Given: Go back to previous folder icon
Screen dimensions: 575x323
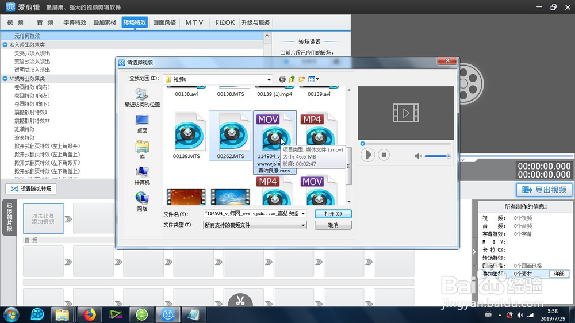Looking at the screenshot, I should coord(282,79).
